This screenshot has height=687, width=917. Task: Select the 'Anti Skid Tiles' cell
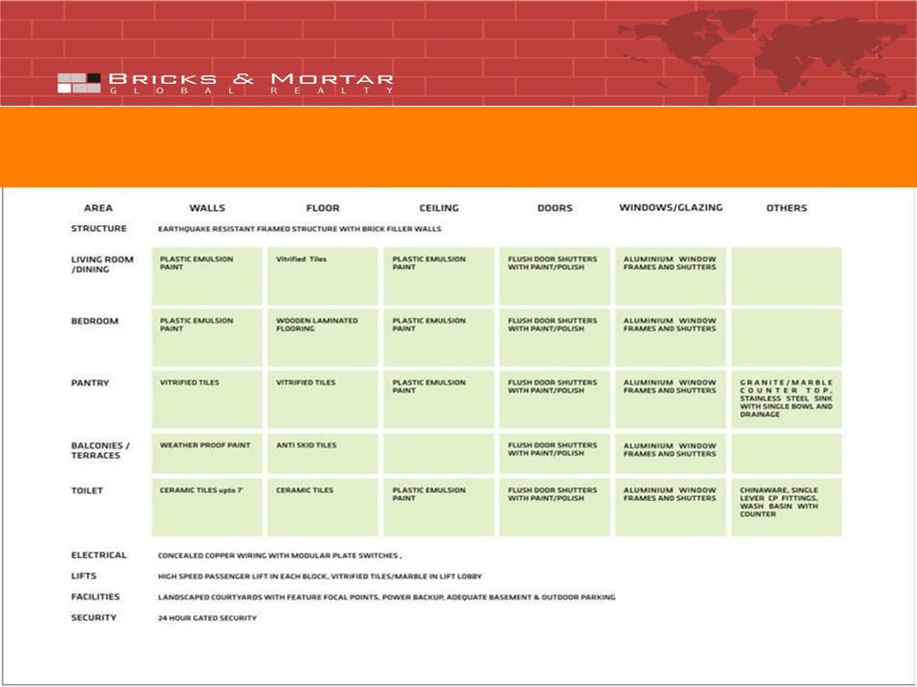(323, 453)
